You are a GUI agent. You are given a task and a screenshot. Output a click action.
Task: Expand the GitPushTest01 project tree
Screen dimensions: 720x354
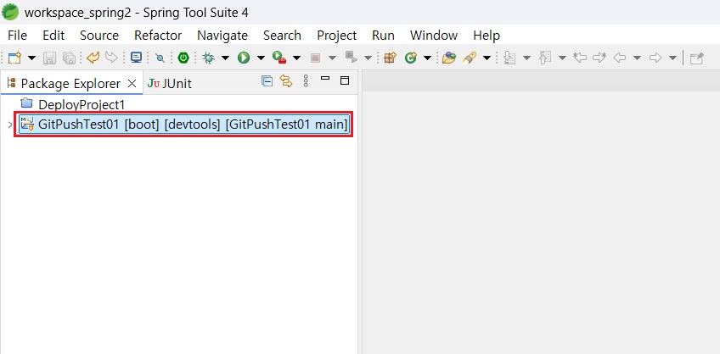coord(10,124)
